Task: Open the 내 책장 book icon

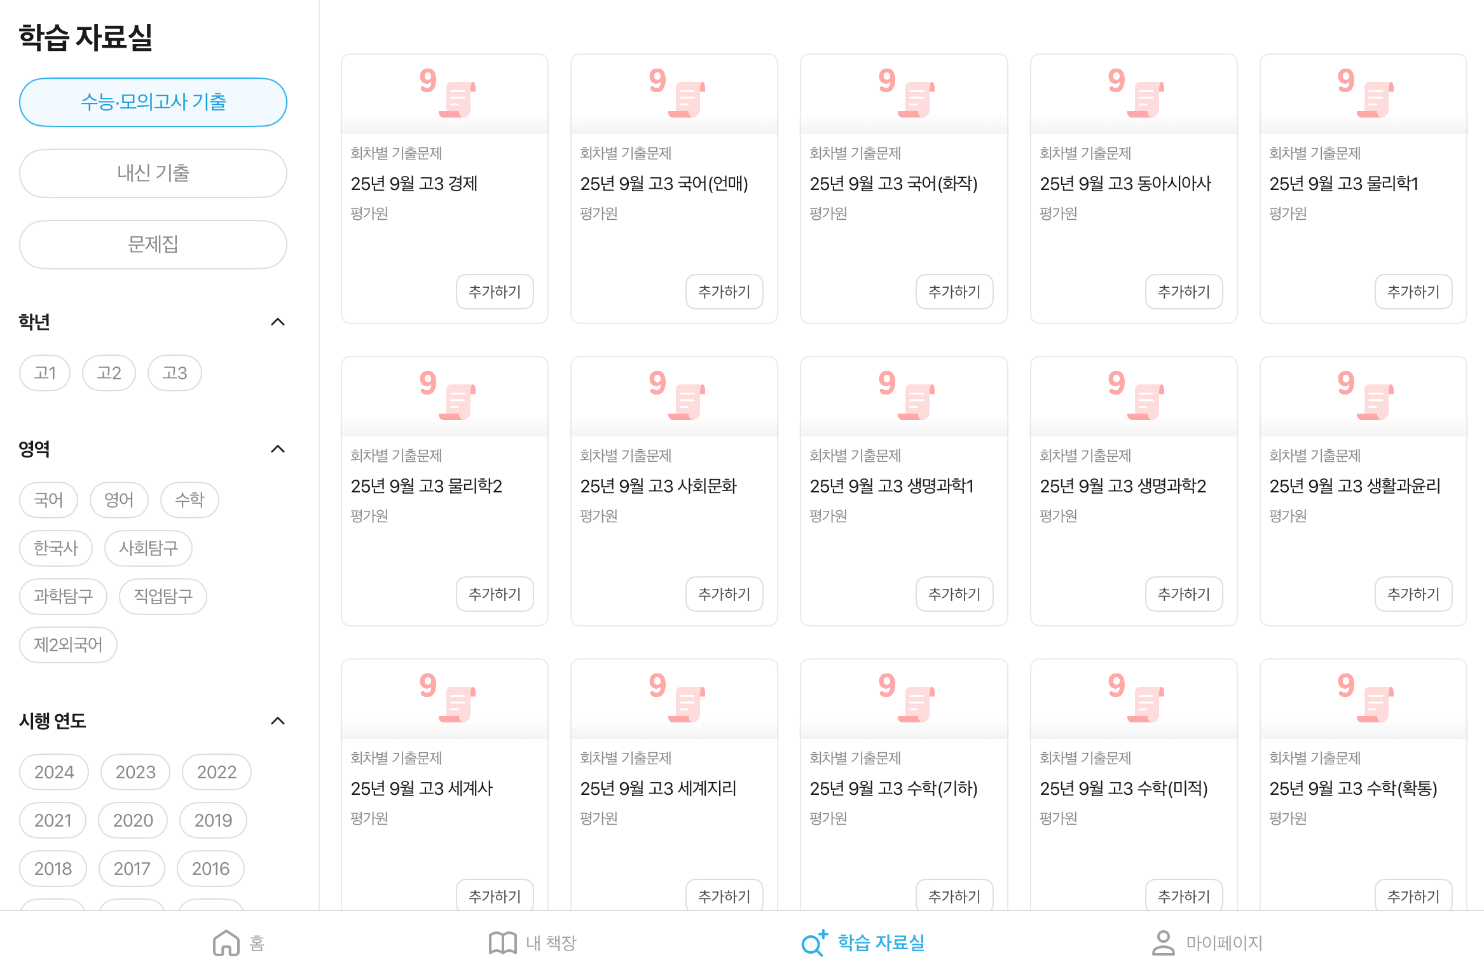Action: coord(502,943)
